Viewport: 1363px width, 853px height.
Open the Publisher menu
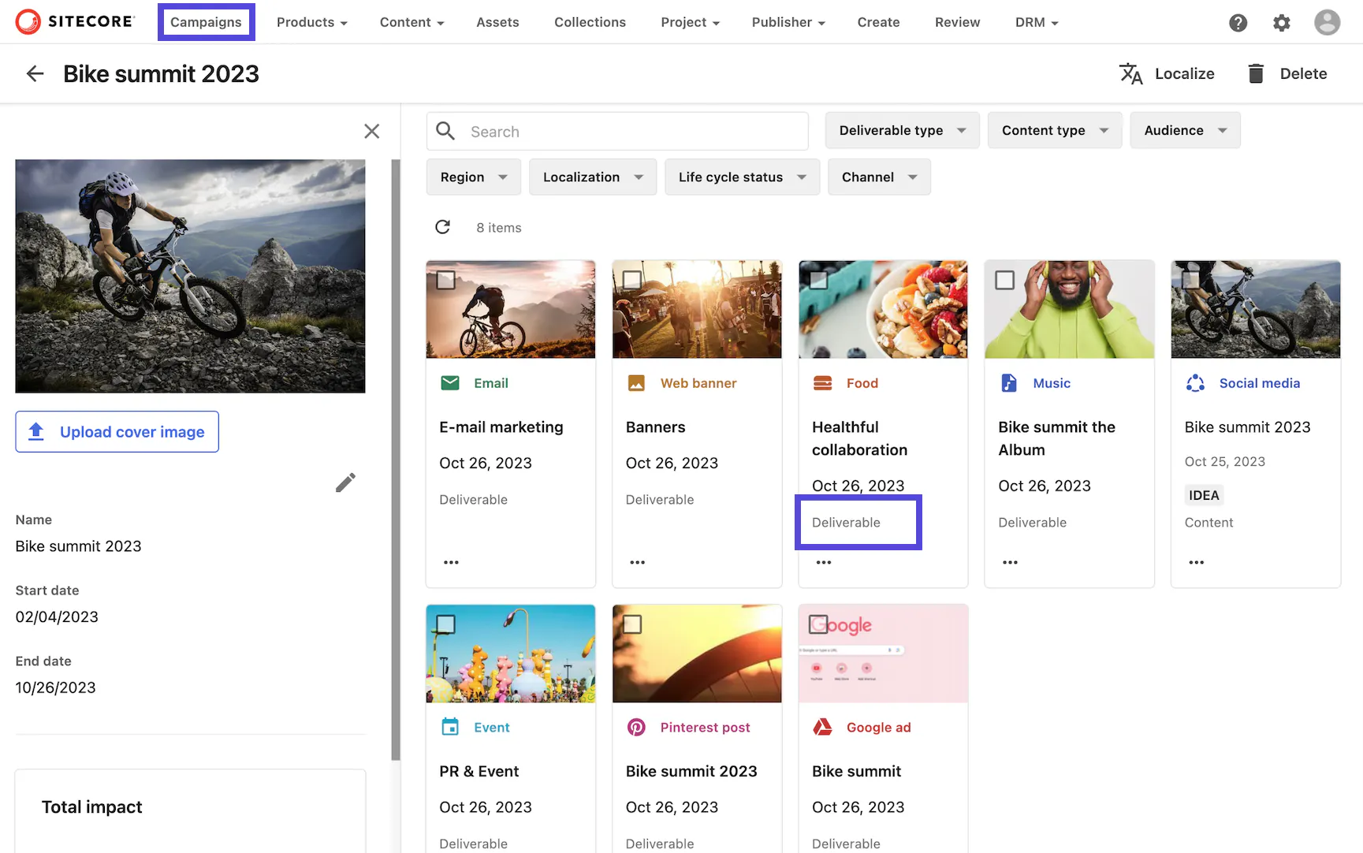tap(788, 22)
